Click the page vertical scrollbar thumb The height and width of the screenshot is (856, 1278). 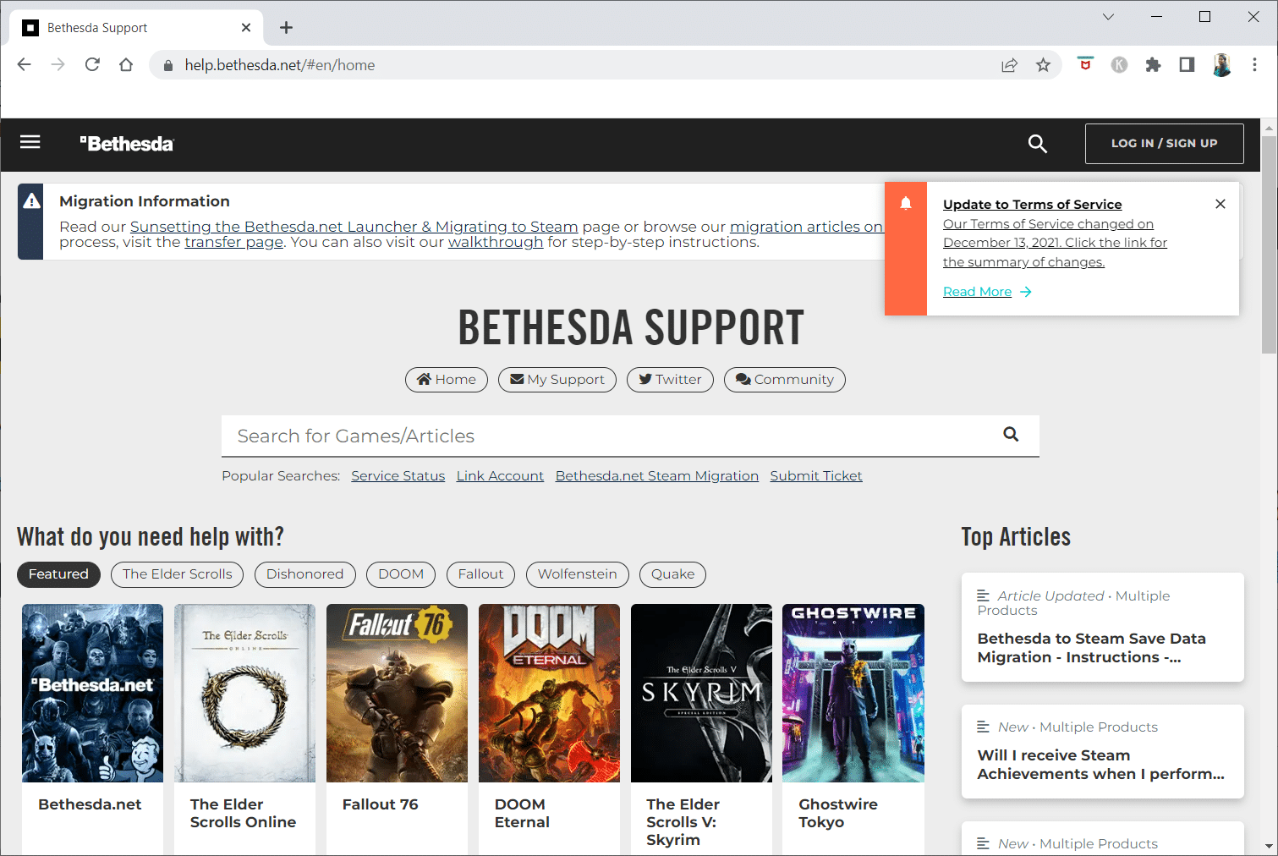1269,244
